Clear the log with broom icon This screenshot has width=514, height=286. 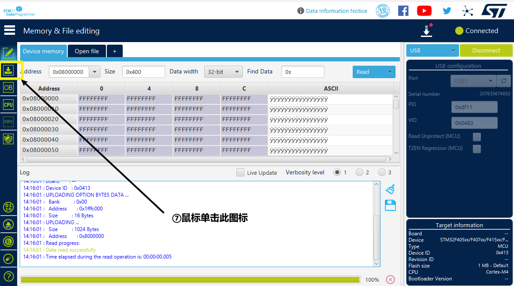click(x=390, y=189)
